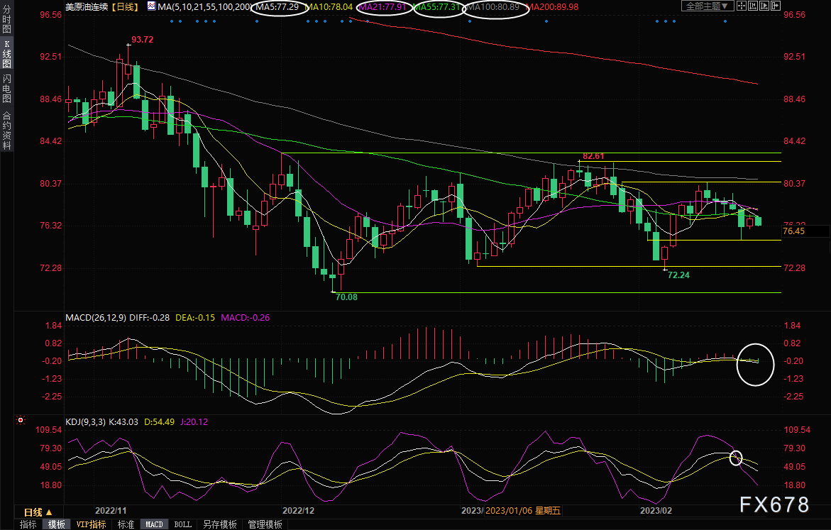831x530 pixels.
Task: Click MACD(26,12,9) indicator label
Action: [x=96, y=317]
